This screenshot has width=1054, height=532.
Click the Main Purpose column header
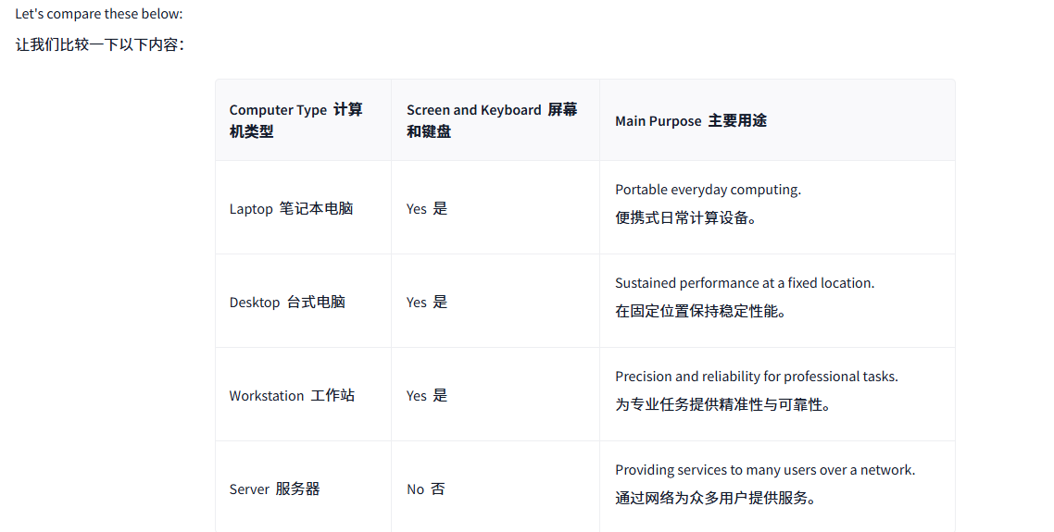[777, 120]
